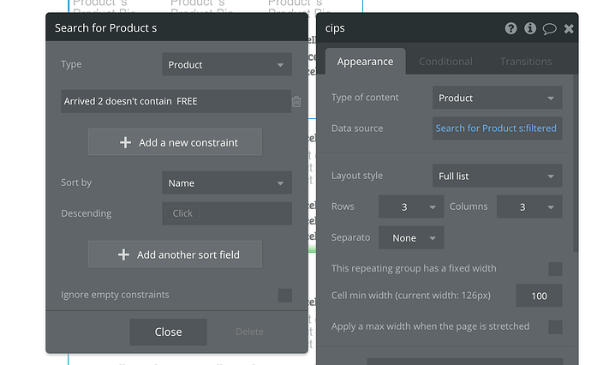Open the Separator None dropdown

411,238
